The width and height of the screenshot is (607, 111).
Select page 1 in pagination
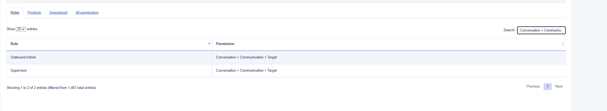tap(547, 86)
